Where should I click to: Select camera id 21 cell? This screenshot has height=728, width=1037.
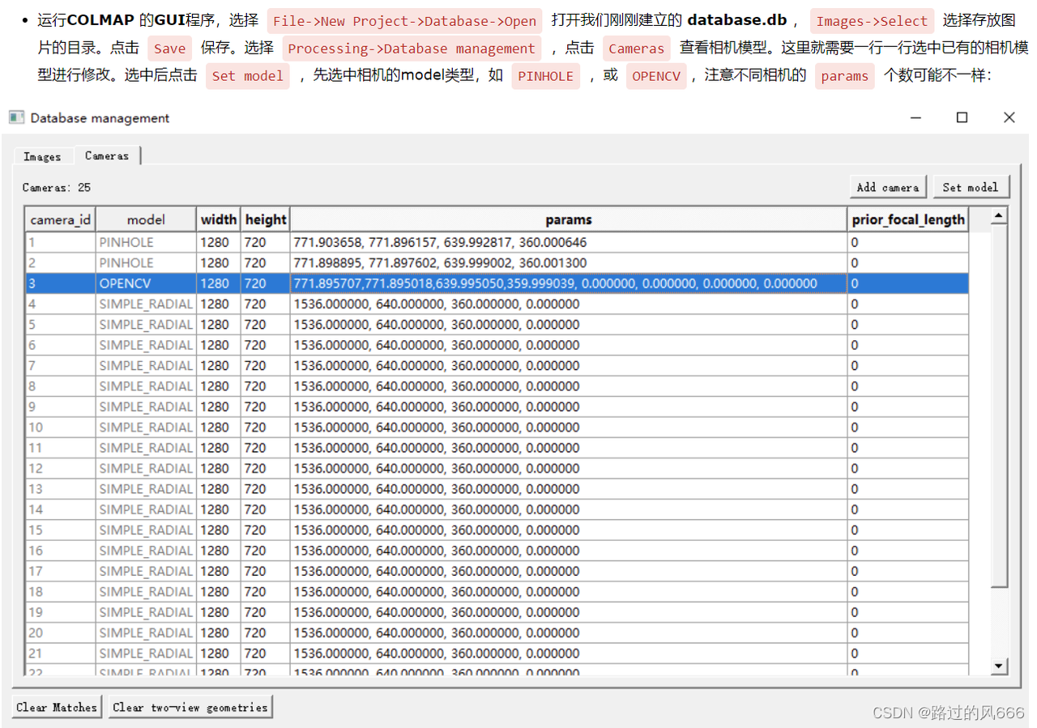point(61,653)
